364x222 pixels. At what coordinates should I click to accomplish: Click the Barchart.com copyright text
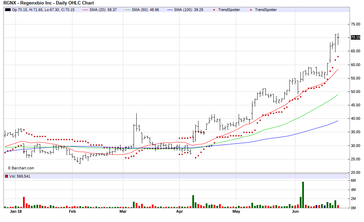point(21,168)
